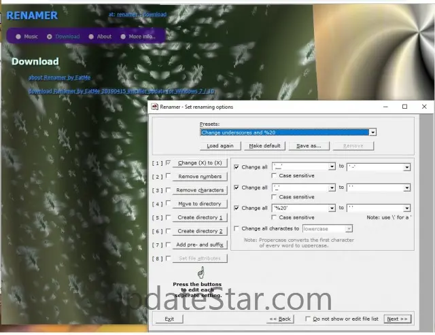Enable 'Do not show or edit file list'
The height and width of the screenshot is (335, 435).
coord(308,319)
